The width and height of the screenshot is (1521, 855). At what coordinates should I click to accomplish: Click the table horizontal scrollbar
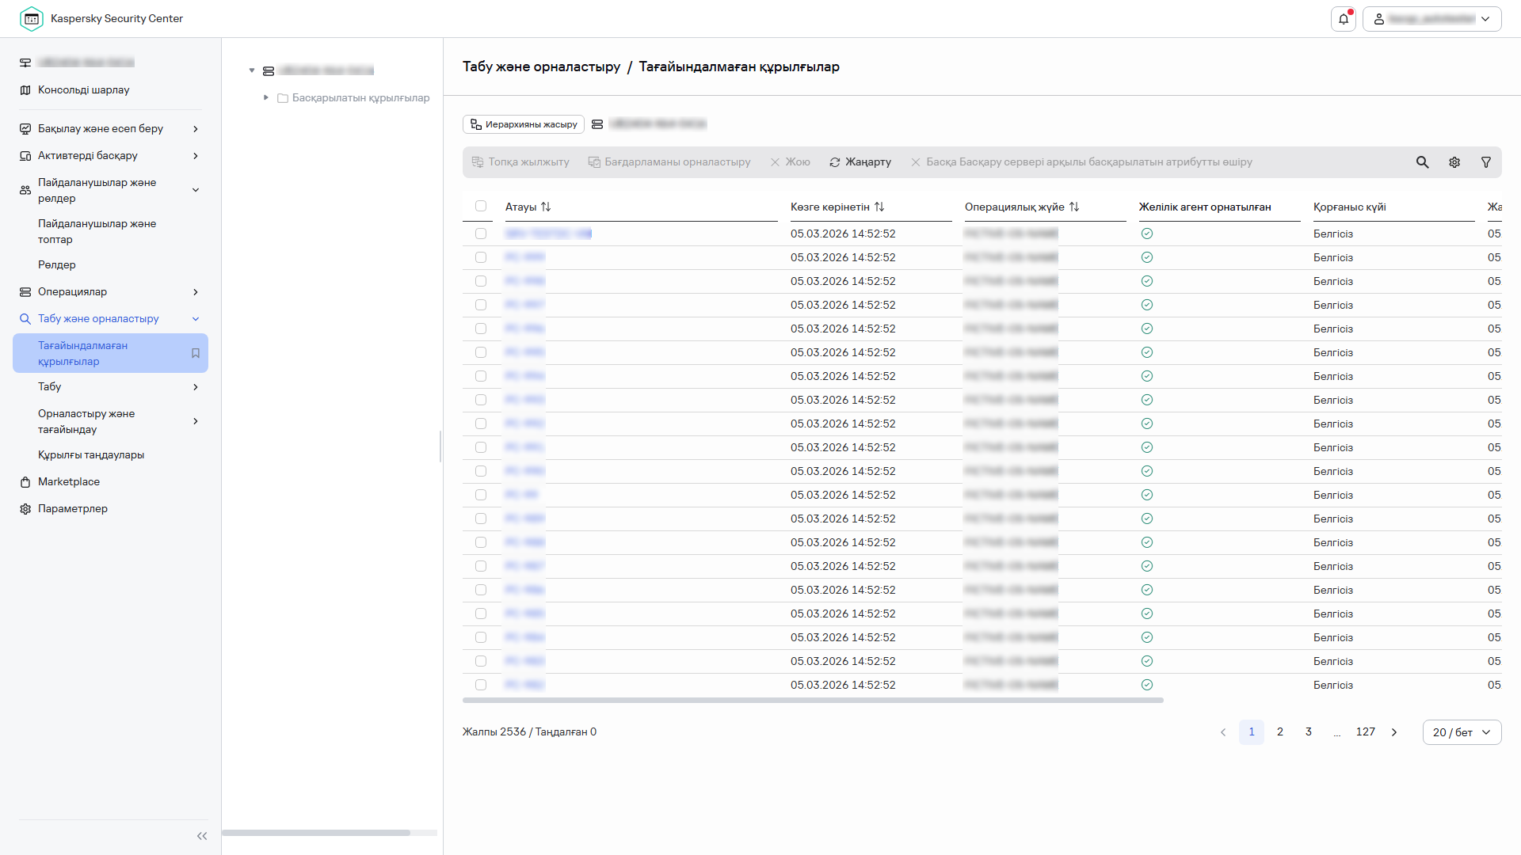pyautogui.click(x=813, y=701)
